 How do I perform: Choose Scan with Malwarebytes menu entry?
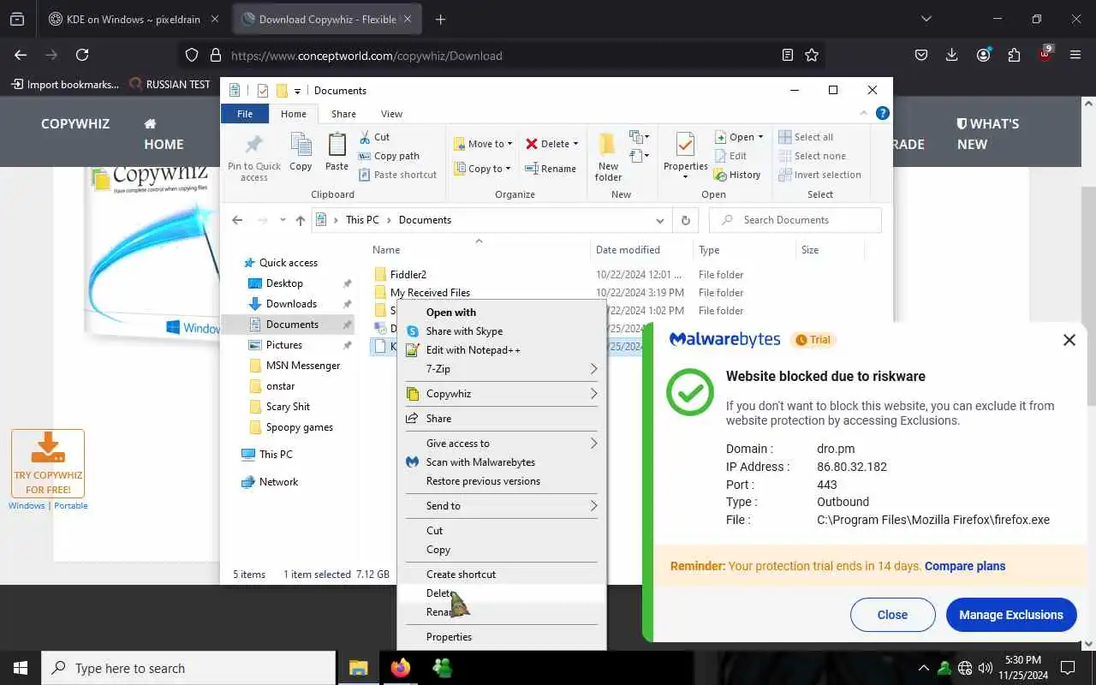[x=502, y=462]
